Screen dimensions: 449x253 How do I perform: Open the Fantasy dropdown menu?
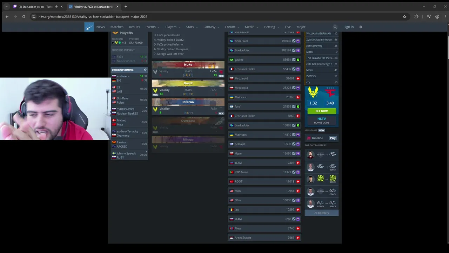(212, 27)
